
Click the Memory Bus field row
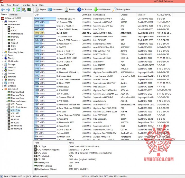(x=57, y=163)
